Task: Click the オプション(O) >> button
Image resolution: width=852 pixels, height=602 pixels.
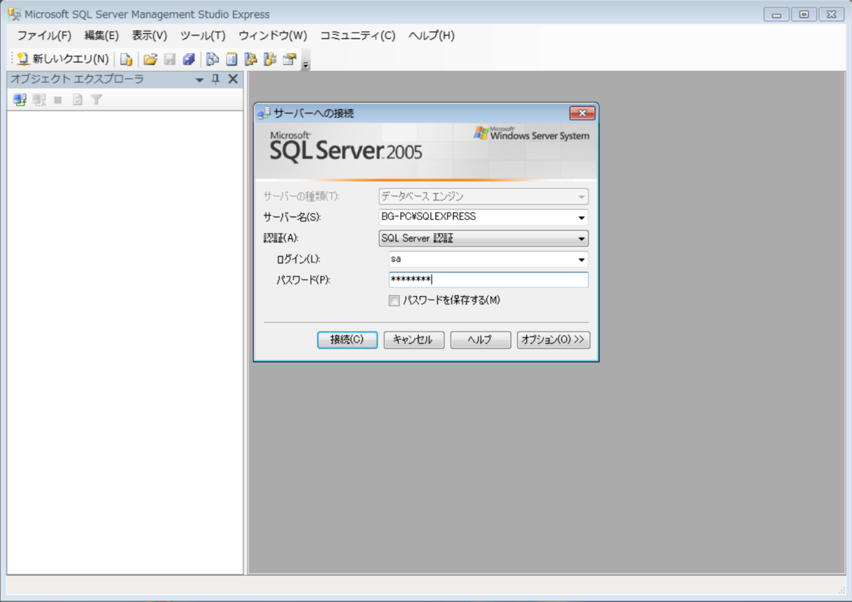Action: click(553, 339)
